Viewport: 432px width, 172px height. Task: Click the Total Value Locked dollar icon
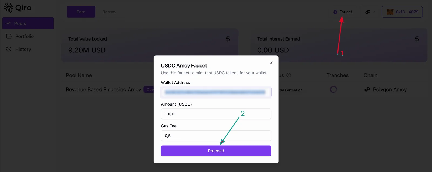[x=228, y=39]
